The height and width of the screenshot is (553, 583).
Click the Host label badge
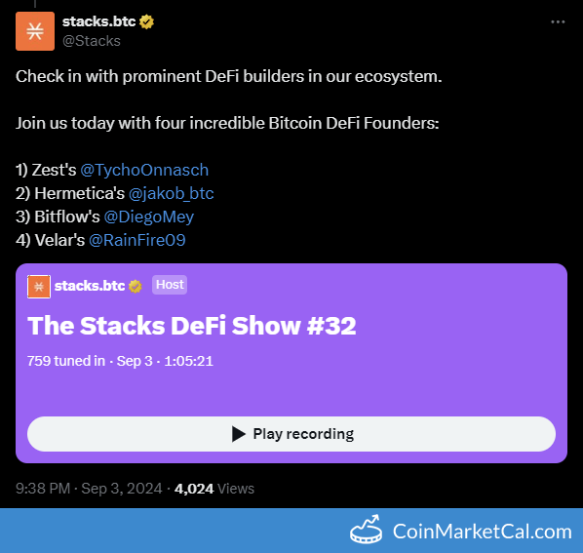click(x=170, y=285)
